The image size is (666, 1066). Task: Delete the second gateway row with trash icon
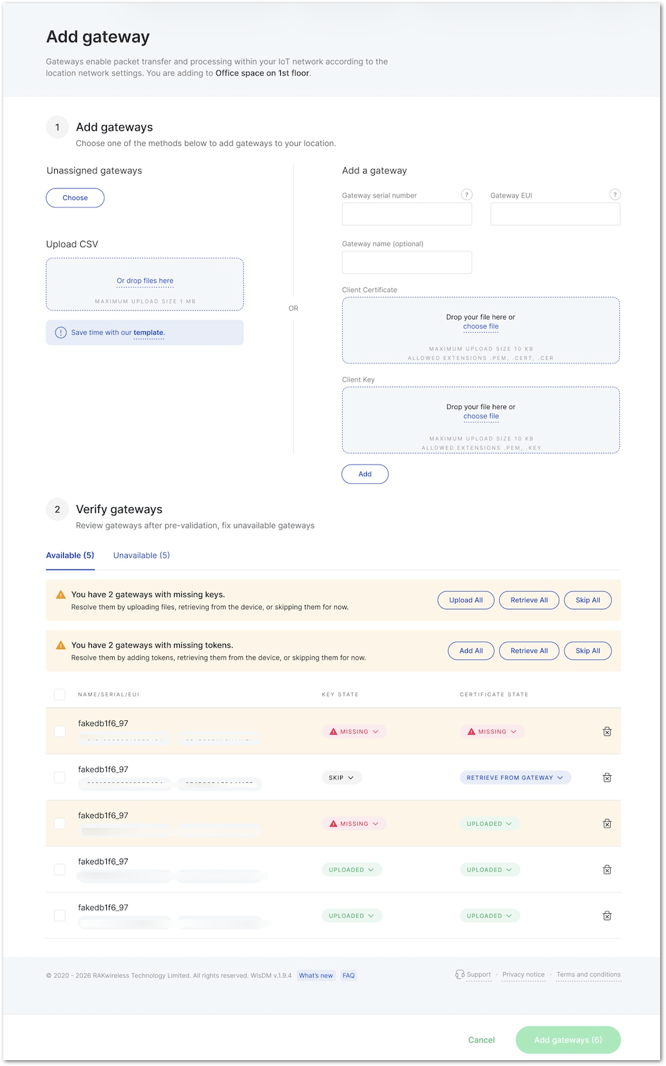[607, 778]
